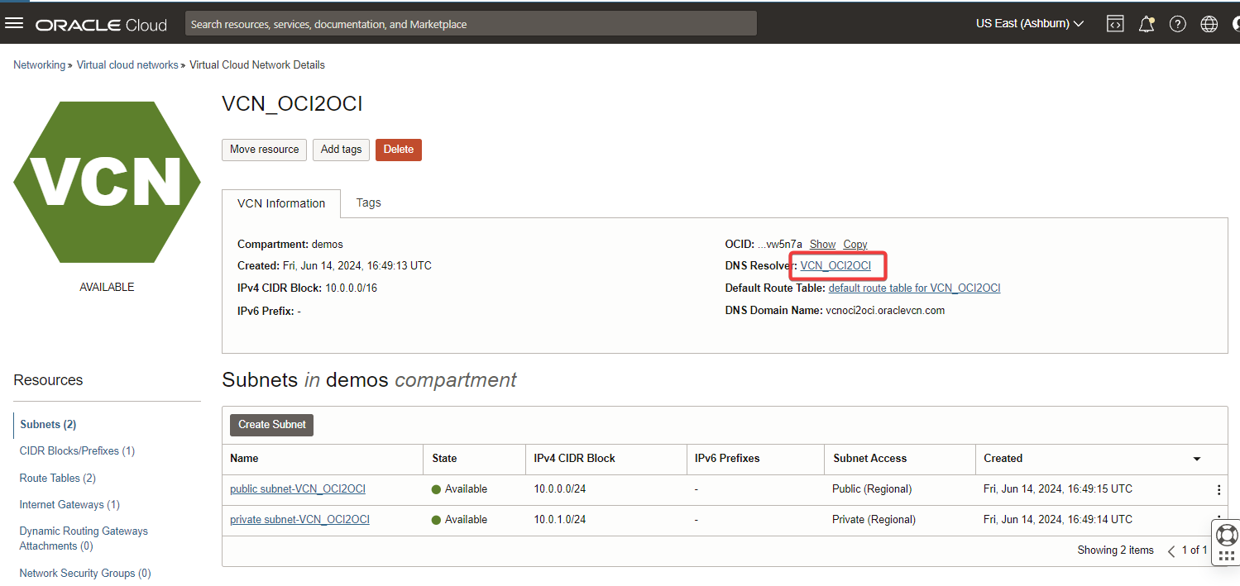Viewport: 1240px width, 586px height.
Task: Click the Showing 2 items text
Action: (1115, 550)
